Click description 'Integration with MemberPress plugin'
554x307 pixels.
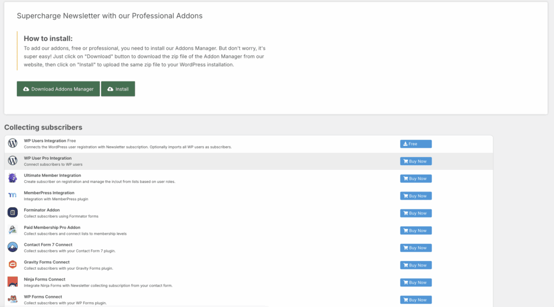click(x=56, y=199)
